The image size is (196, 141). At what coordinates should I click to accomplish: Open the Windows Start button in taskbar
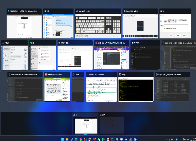pyautogui.click(x=62, y=139)
